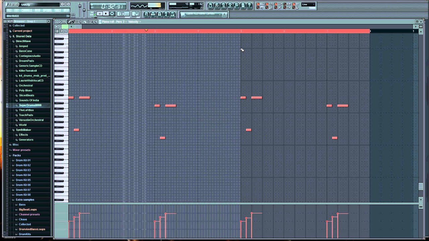The height and width of the screenshot is (241, 429).
Task: Click the save project shortcut icon
Action: [x=217, y=5]
